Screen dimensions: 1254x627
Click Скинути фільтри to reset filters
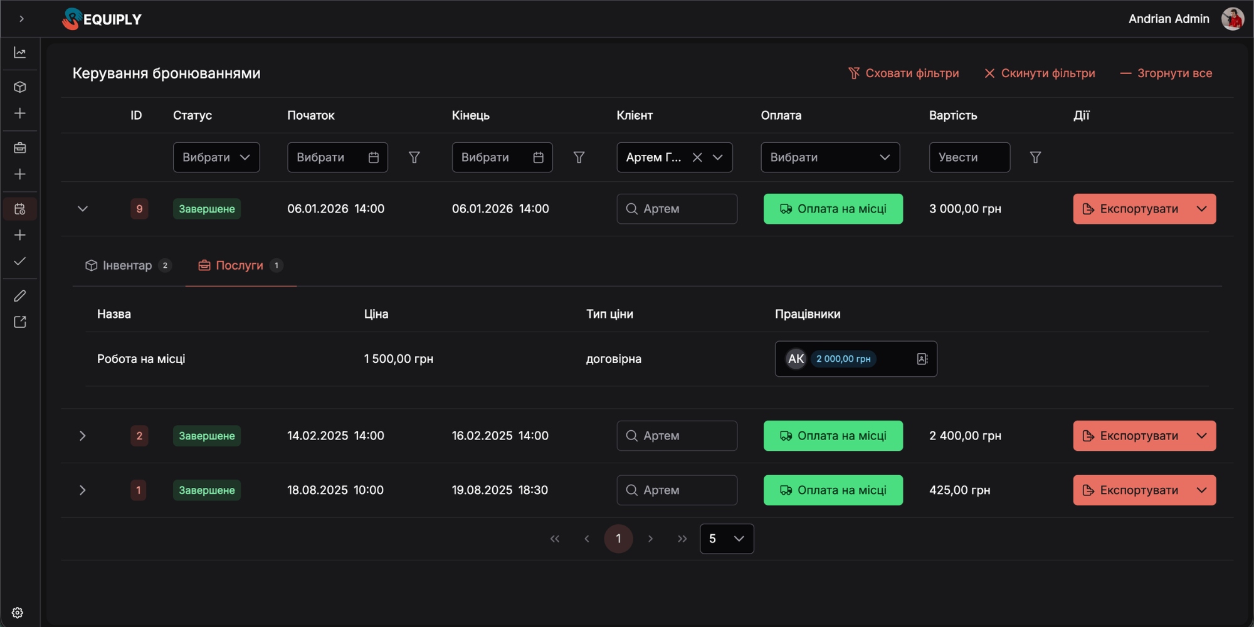coord(1040,73)
